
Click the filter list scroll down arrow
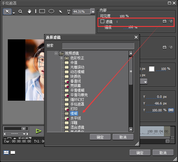[x=131, y=129]
